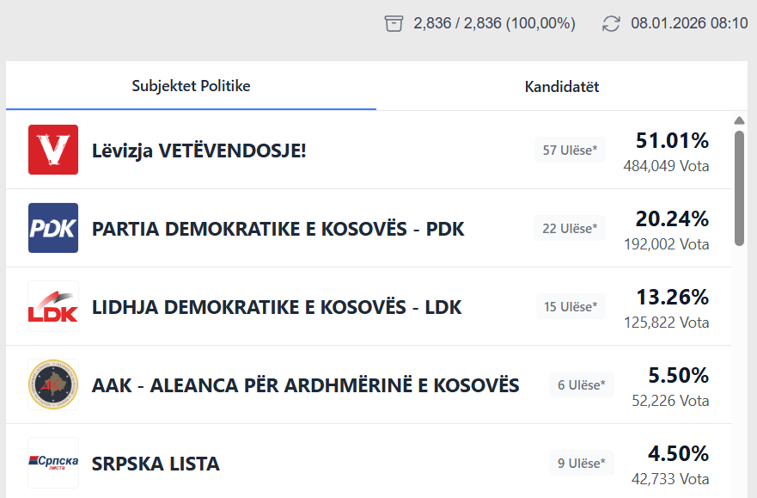
Task: Click the ballot box icon near the count
Action: [x=394, y=23]
